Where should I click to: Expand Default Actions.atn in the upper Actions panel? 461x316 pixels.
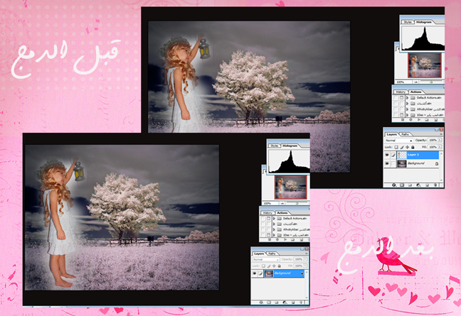point(408,97)
